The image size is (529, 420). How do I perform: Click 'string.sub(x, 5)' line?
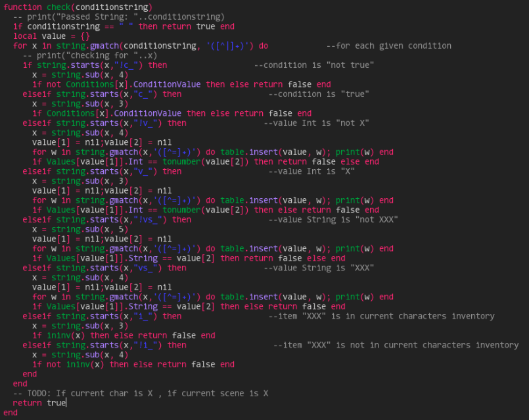(80, 230)
